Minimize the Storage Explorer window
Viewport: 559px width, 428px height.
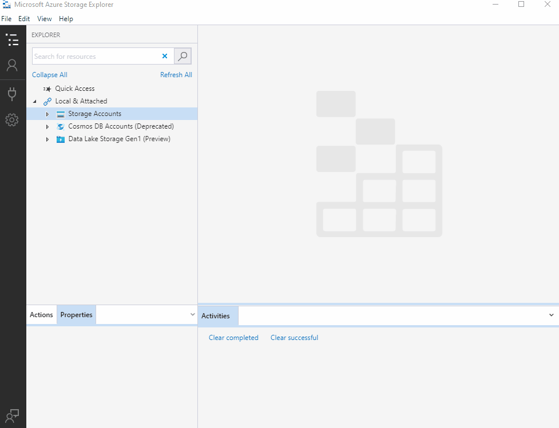pos(495,4)
